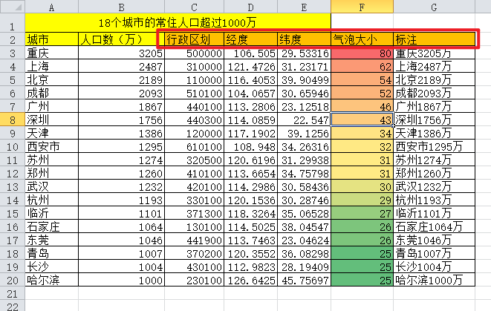
Task: Click population value 3205
Action: pyautogui.click(x=122, y=53)
